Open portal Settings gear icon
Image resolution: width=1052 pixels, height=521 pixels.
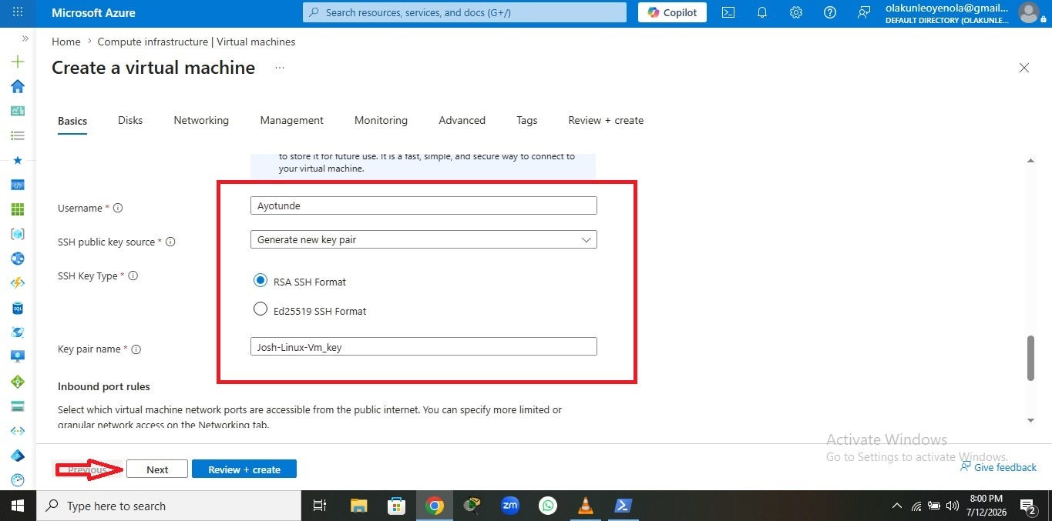click(x=796, y=12)
